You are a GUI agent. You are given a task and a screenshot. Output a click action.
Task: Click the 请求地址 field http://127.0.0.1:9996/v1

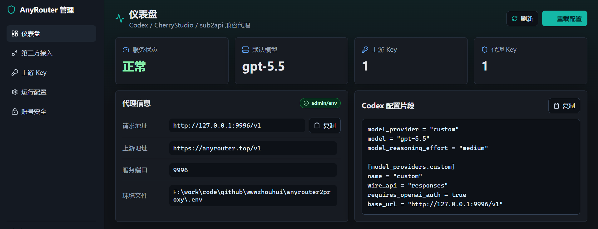pyautogui.click(x=237, y=125)
